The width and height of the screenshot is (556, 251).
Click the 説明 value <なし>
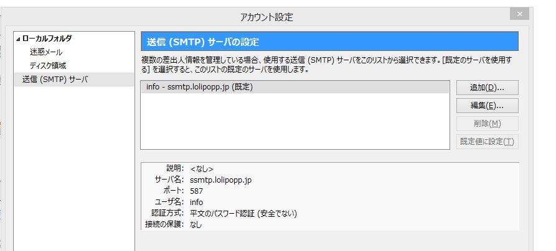202,169
